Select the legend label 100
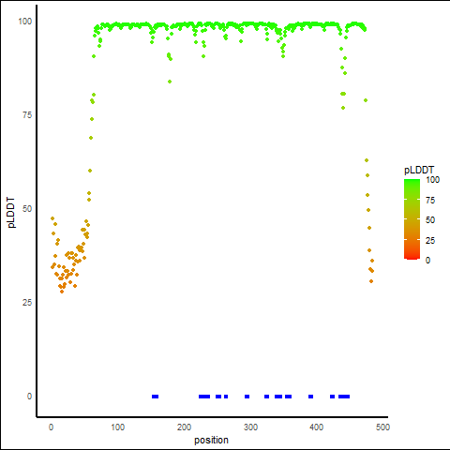Screen dimensions: 450x450 coord(432,180)
